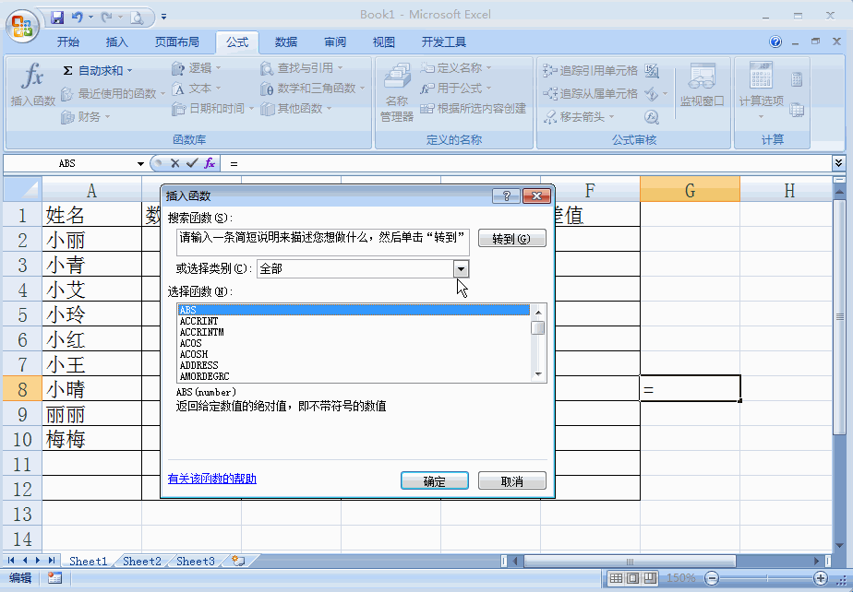Open the Calculation Options (计算选项) dropdown
The height and width of the screenshot is (592, 853).
click(x=761, y=91)
